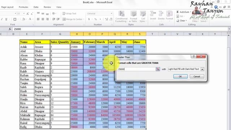This screenshot has height=130, width=231.
Task: Open the text Orientation tool
Action: pyautogui.click(x=54, y=14)
